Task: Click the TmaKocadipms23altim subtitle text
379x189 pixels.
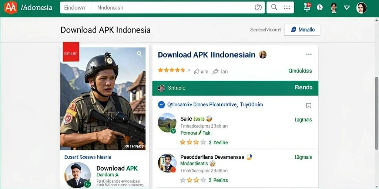Action: pos(204,171)
